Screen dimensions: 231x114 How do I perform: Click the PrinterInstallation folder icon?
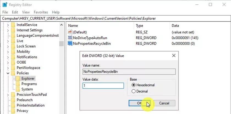click(x=13, y=105)
